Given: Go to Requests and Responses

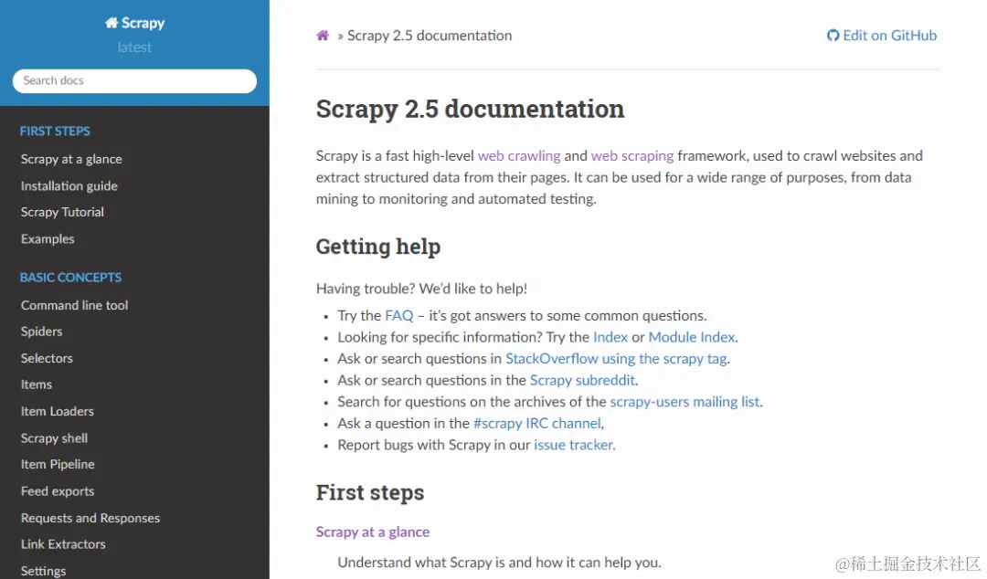Looking at the screenshot, I should tap(90, 518).
